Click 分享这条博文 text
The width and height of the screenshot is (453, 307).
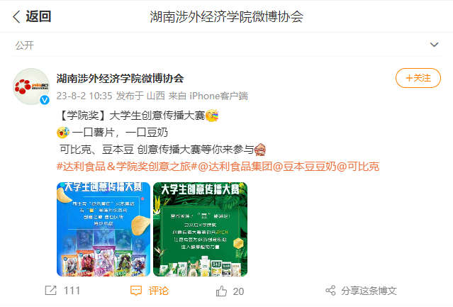coord(369,291)
